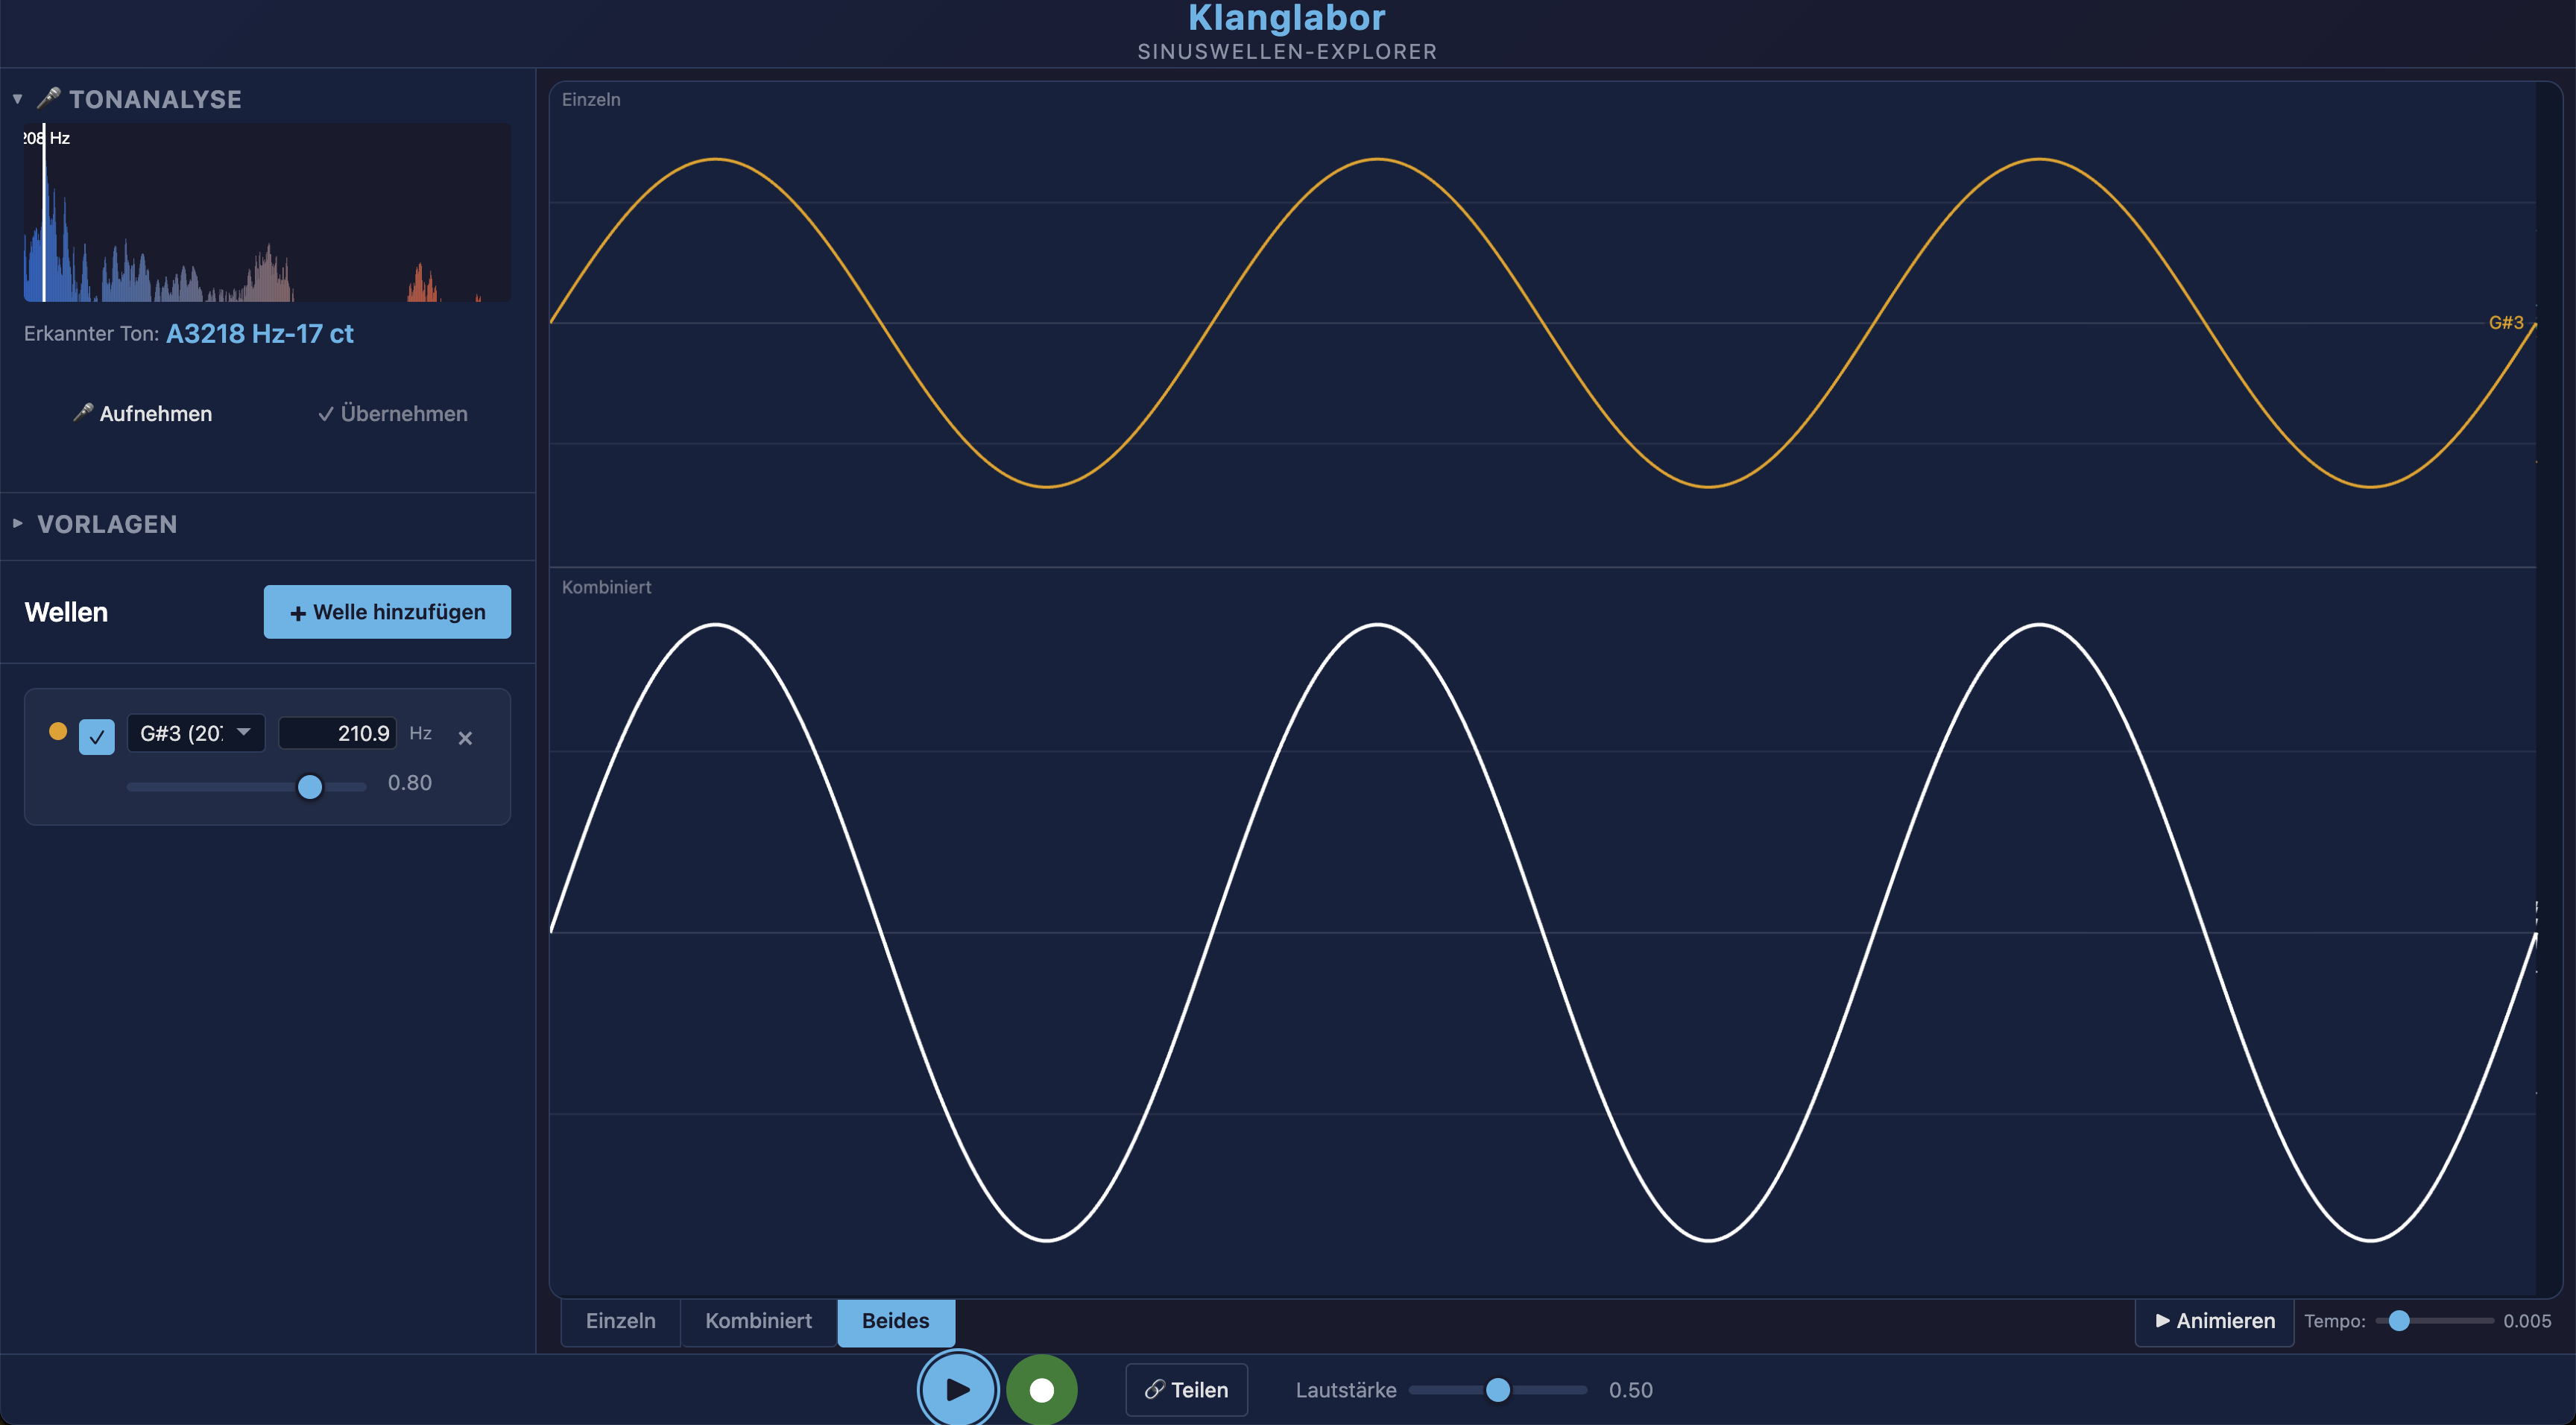The image size is (2576, 1425).
Task: Click the green record button
Action: pyautogui.click(x=1041, y=1389)
